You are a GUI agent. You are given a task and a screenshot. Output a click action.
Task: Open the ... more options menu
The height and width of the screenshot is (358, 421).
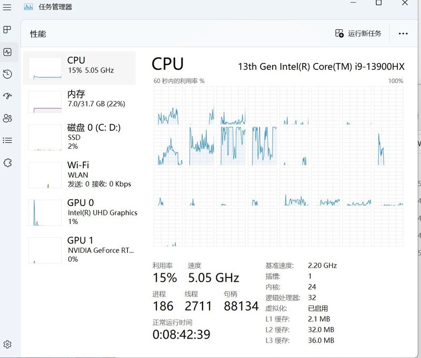(x=403, y=33)
